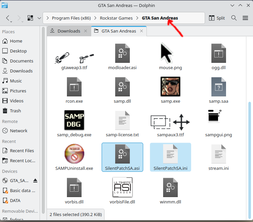Open forward history dropdown arrow
The image size is (253, 222).
click(x=22, y=22)
